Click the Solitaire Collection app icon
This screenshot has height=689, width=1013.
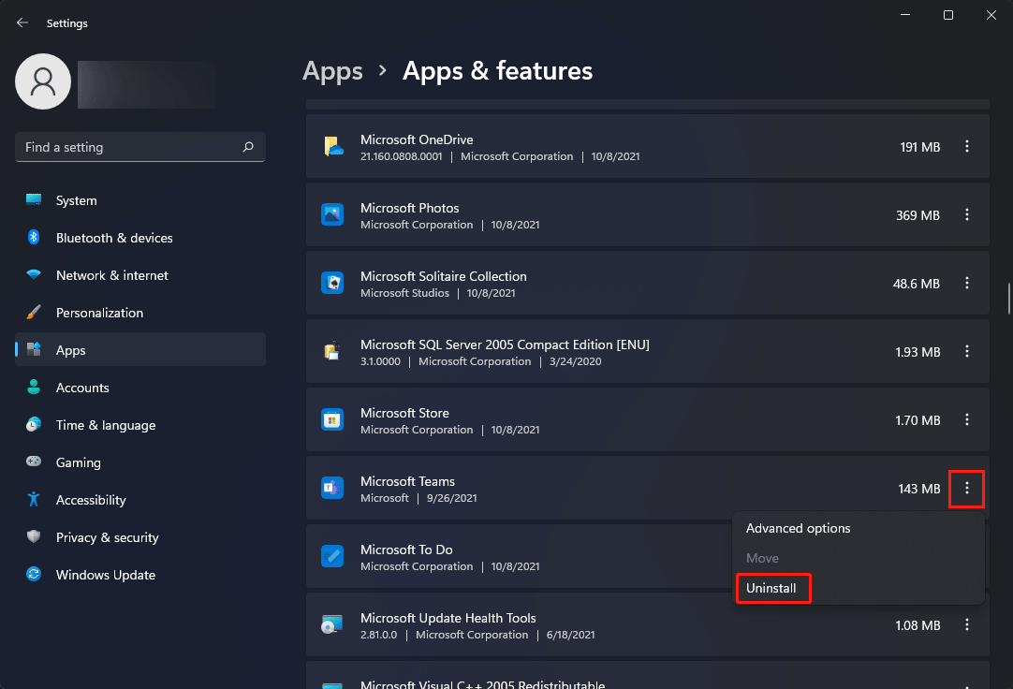tap(332, 283)
